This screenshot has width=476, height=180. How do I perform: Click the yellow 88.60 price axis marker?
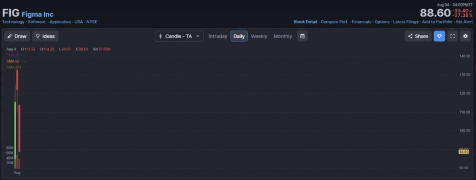click(464, 152)
